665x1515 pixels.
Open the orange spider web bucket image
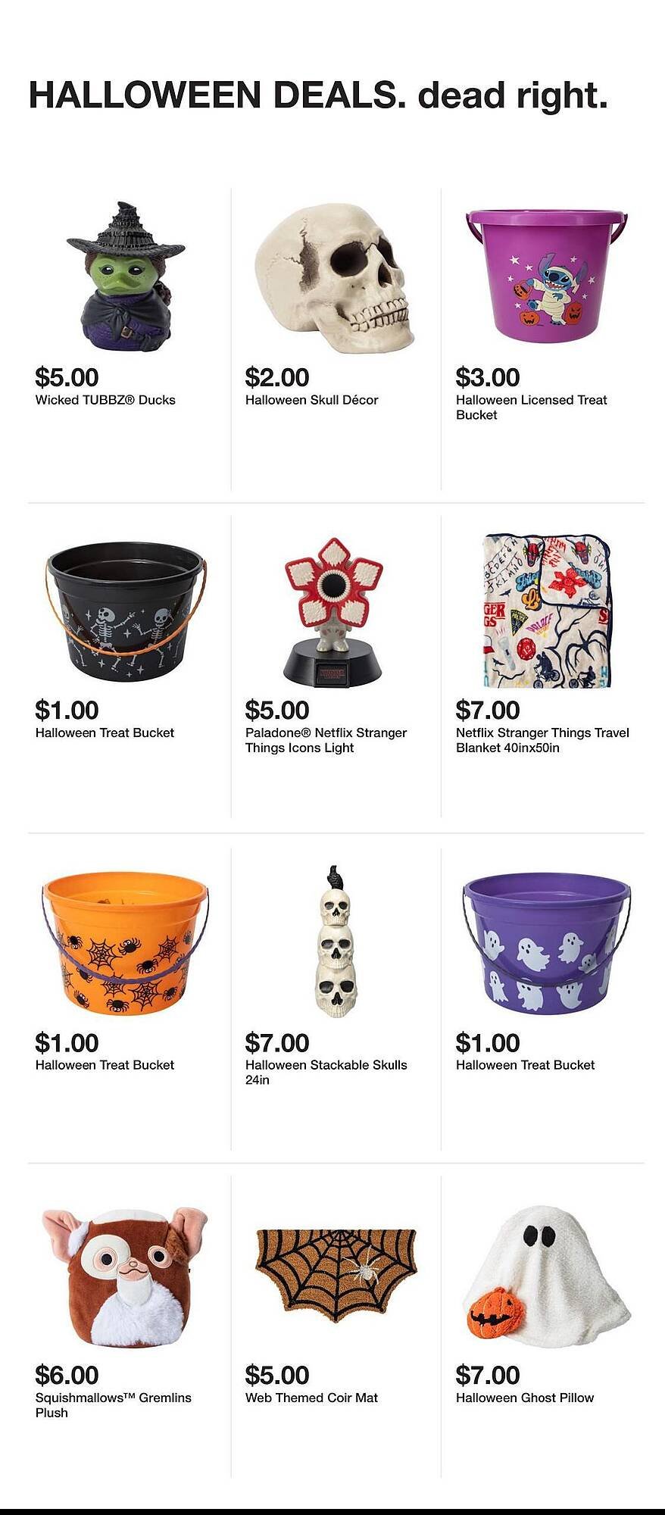tap(126, 944)
